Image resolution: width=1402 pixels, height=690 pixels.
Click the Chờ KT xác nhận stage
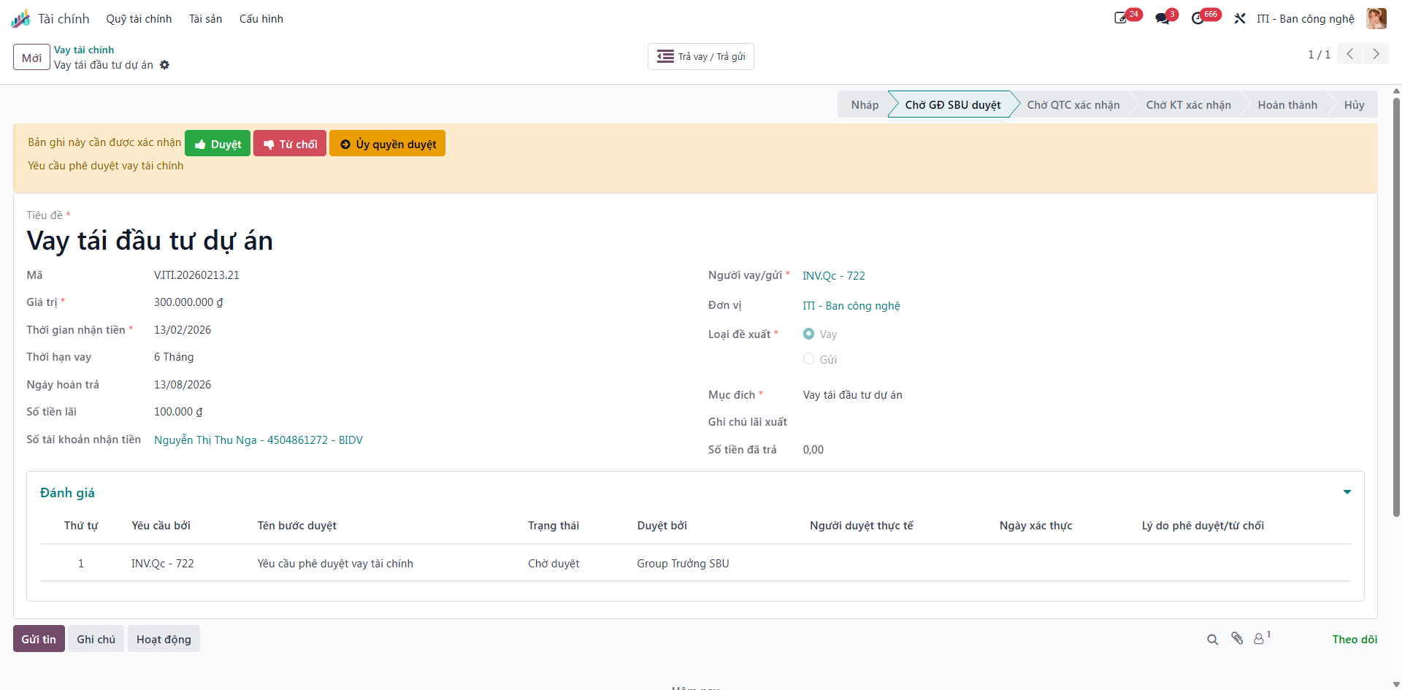[x=1188, y=105]
